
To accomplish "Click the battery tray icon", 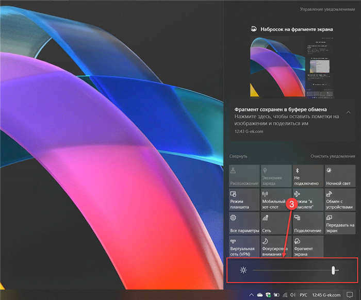I will (276, 295).
